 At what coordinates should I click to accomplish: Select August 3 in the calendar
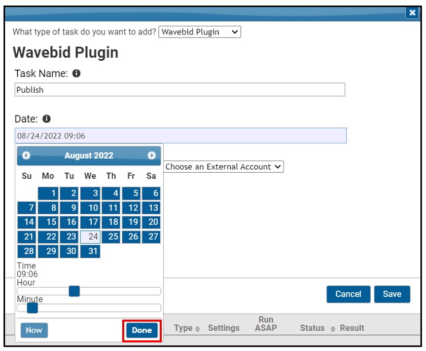(90, 193)
